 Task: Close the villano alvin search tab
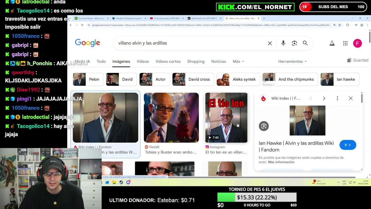(x=258, y=18)
